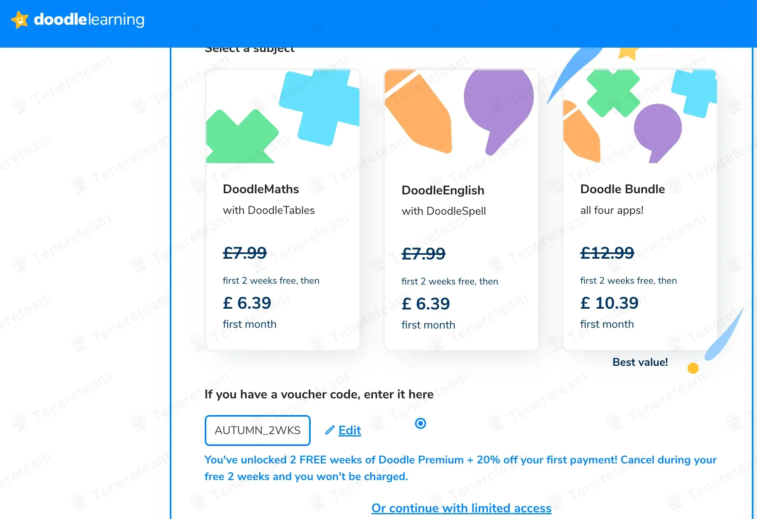Choose the £6.39 DoodleMaths price
The image size is (757, 519).
247,303
